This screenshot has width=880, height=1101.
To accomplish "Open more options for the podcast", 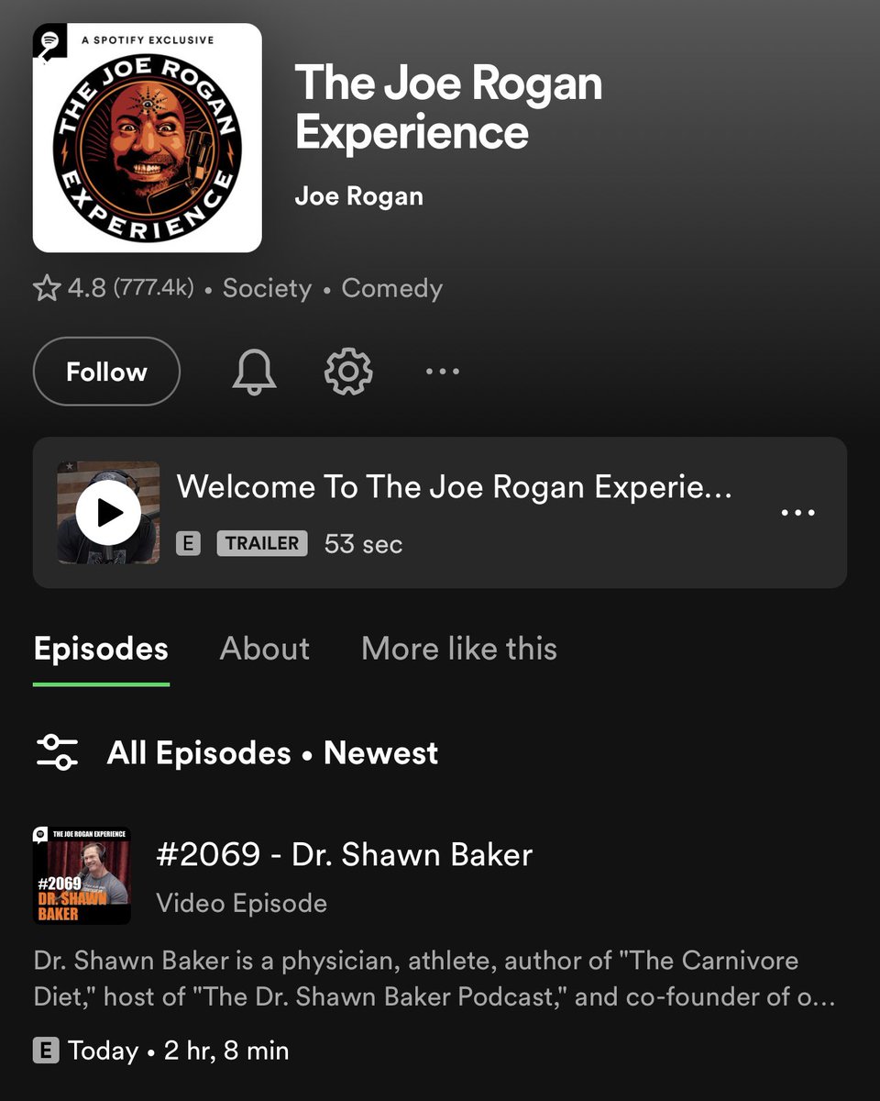I will coord(442,372).
